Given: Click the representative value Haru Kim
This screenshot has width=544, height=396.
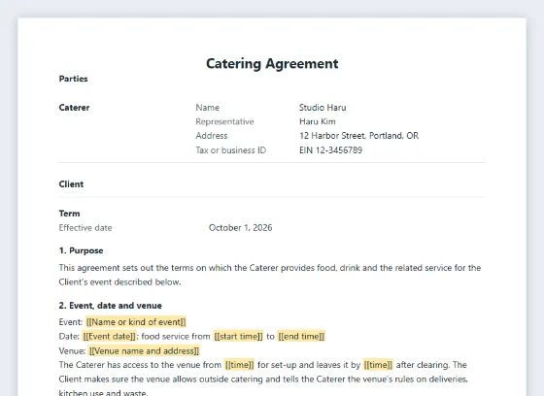Looking at the screenshot, I should pyautogui.click(x=318, y=121).
